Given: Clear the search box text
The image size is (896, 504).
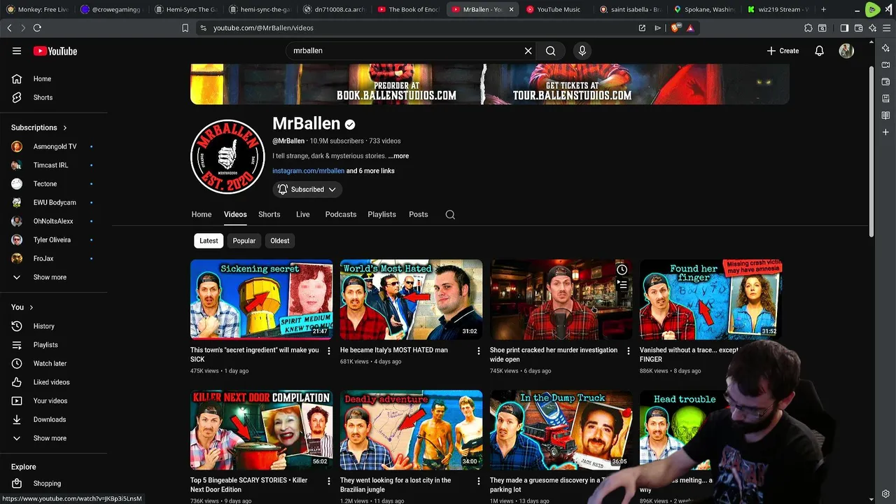Looking at the screenshot, I should [x=528, y=51].
